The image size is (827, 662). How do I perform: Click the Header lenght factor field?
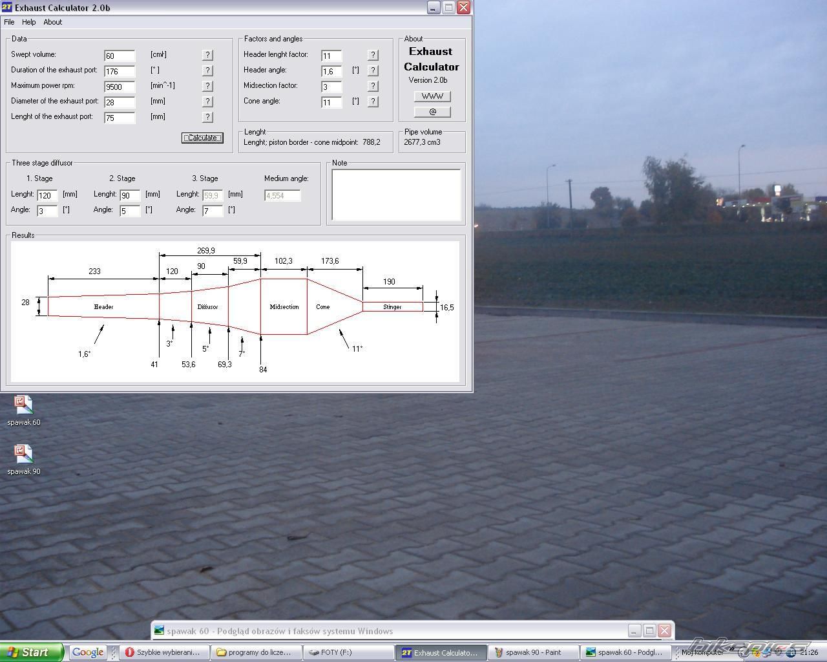pos(331,56)
